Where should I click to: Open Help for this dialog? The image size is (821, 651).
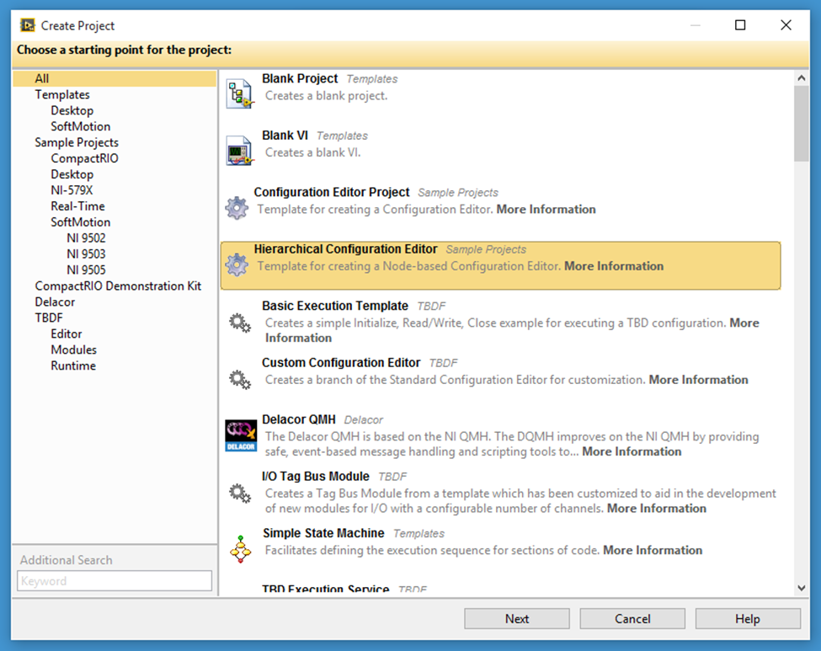[x=748, y=618]
